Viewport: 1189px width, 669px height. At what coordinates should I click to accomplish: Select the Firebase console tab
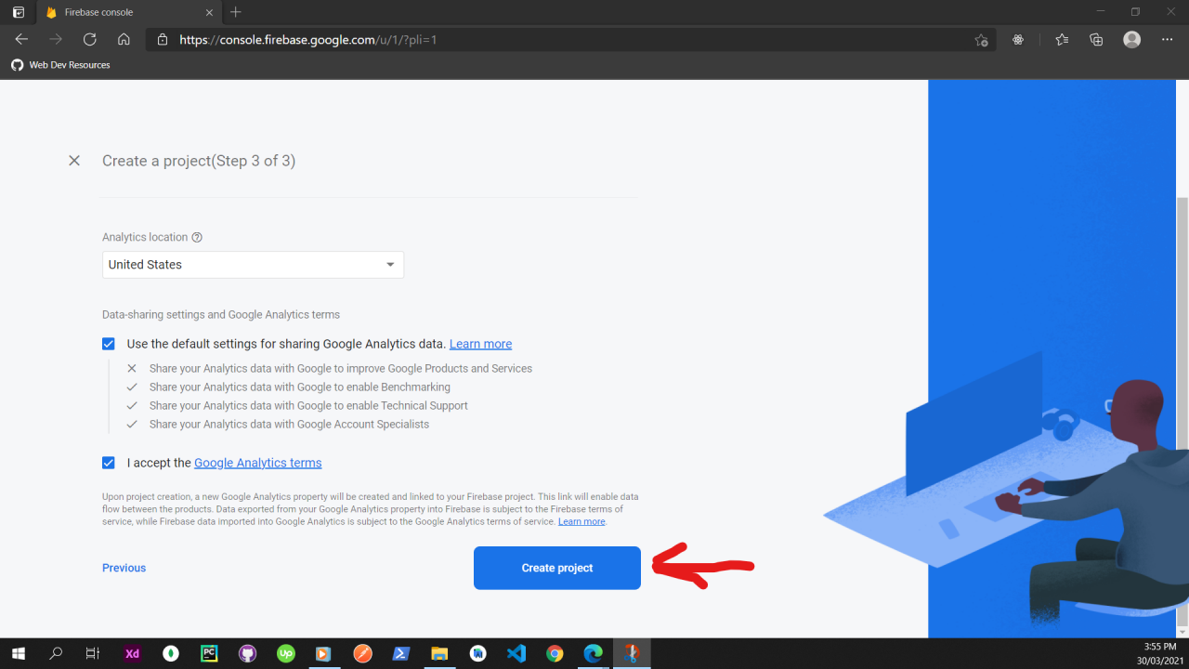(x=128, y=12)
